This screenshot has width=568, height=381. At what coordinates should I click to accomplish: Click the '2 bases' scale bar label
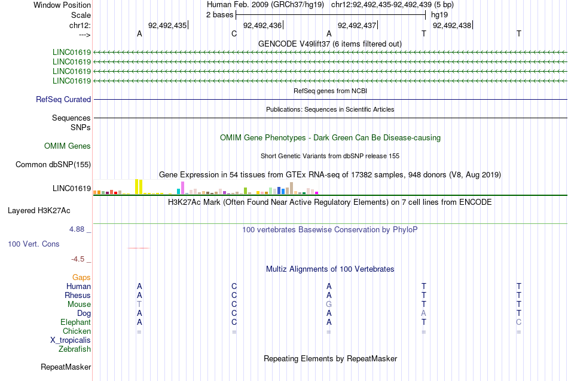[219, 15]
